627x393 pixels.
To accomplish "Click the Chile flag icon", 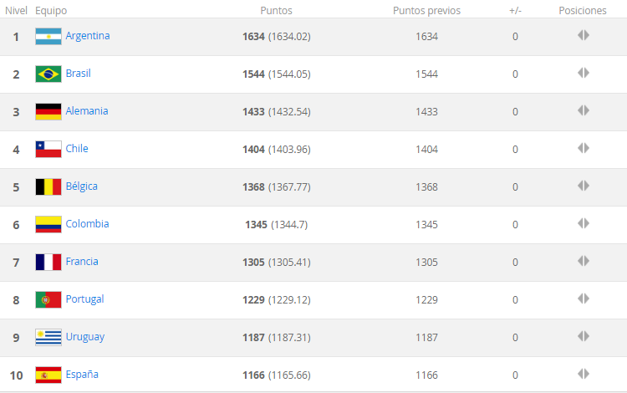I will (x=48, y=150).
